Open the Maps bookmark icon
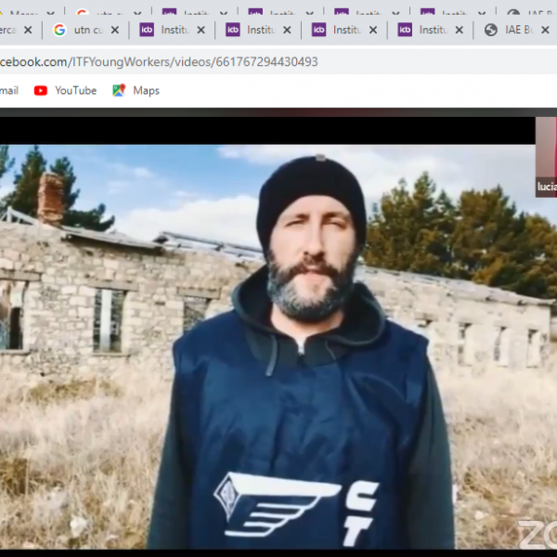The width and height of the screenshot is (557, 557). pyautogui.click(x=119, y=90)
